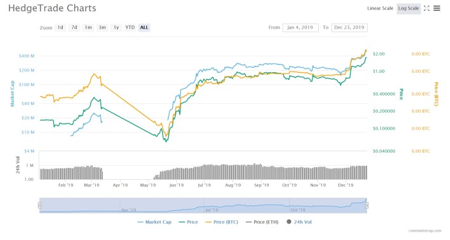
Task: Click the vertical Price (BTC) axis title
Action: tap(436, 94)
